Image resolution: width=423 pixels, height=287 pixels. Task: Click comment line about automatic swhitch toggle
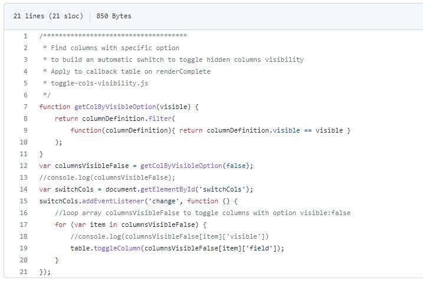pos(177,60)
